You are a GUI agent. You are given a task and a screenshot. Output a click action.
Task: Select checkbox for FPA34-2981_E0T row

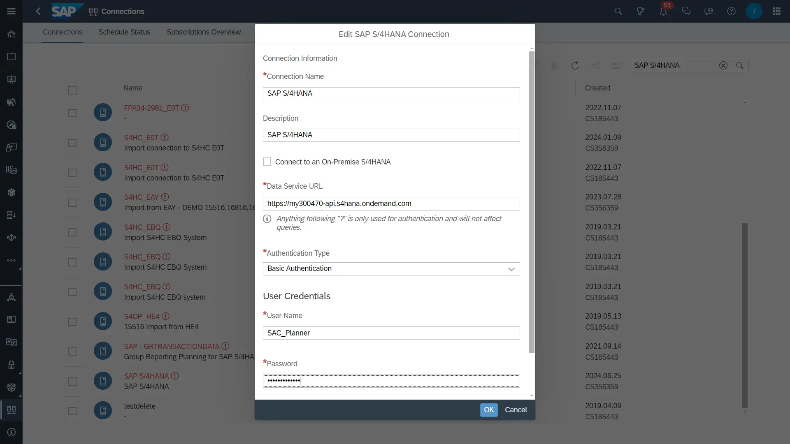click(72, 113)
